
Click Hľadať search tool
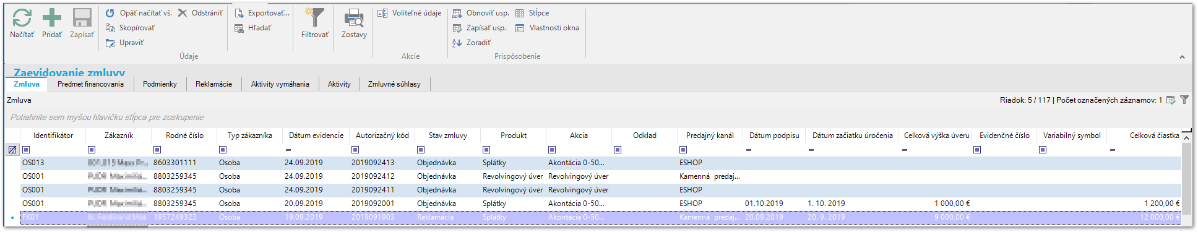pyautogui.click(x=252, y=28)
